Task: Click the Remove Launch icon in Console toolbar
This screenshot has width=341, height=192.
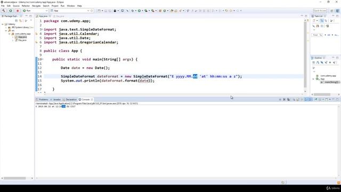Action: (284, 100)
